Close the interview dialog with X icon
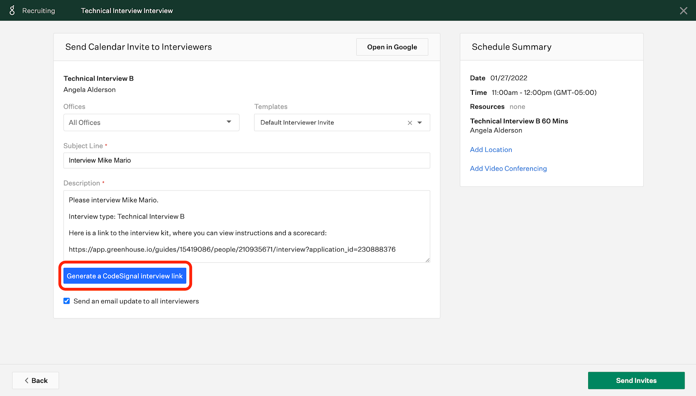 [x=683, y=10]
